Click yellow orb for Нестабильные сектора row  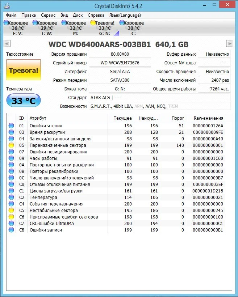[11, 210]
